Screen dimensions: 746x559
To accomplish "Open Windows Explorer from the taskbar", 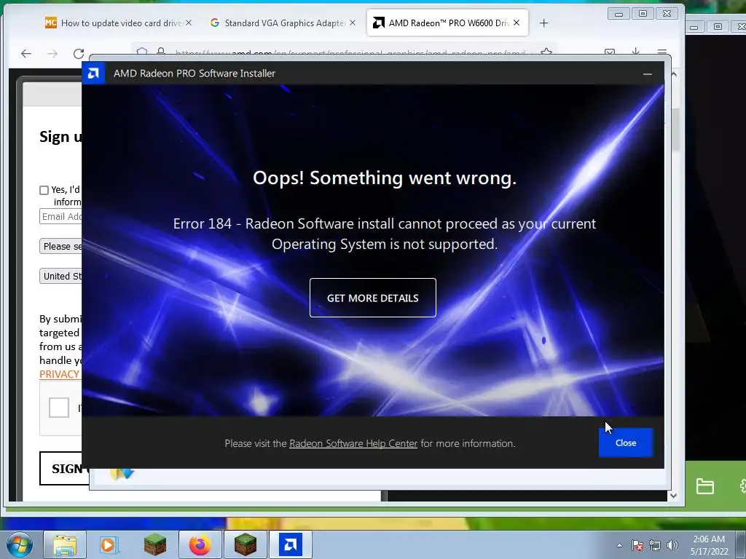I will 65,544.
